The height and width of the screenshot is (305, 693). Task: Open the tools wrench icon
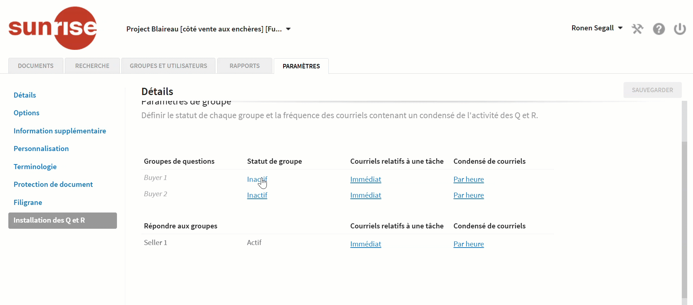[x=637, y=29]
